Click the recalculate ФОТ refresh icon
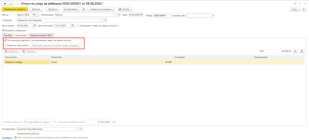309x140 pixels. pos(295,51)
